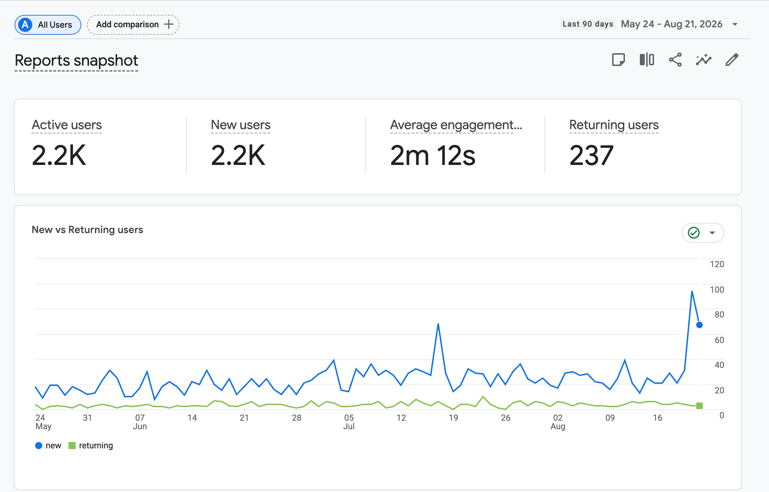Open the annotations note icon

619,60
